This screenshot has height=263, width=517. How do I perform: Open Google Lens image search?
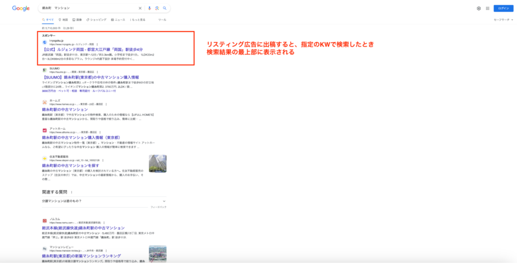click(157, 8)
